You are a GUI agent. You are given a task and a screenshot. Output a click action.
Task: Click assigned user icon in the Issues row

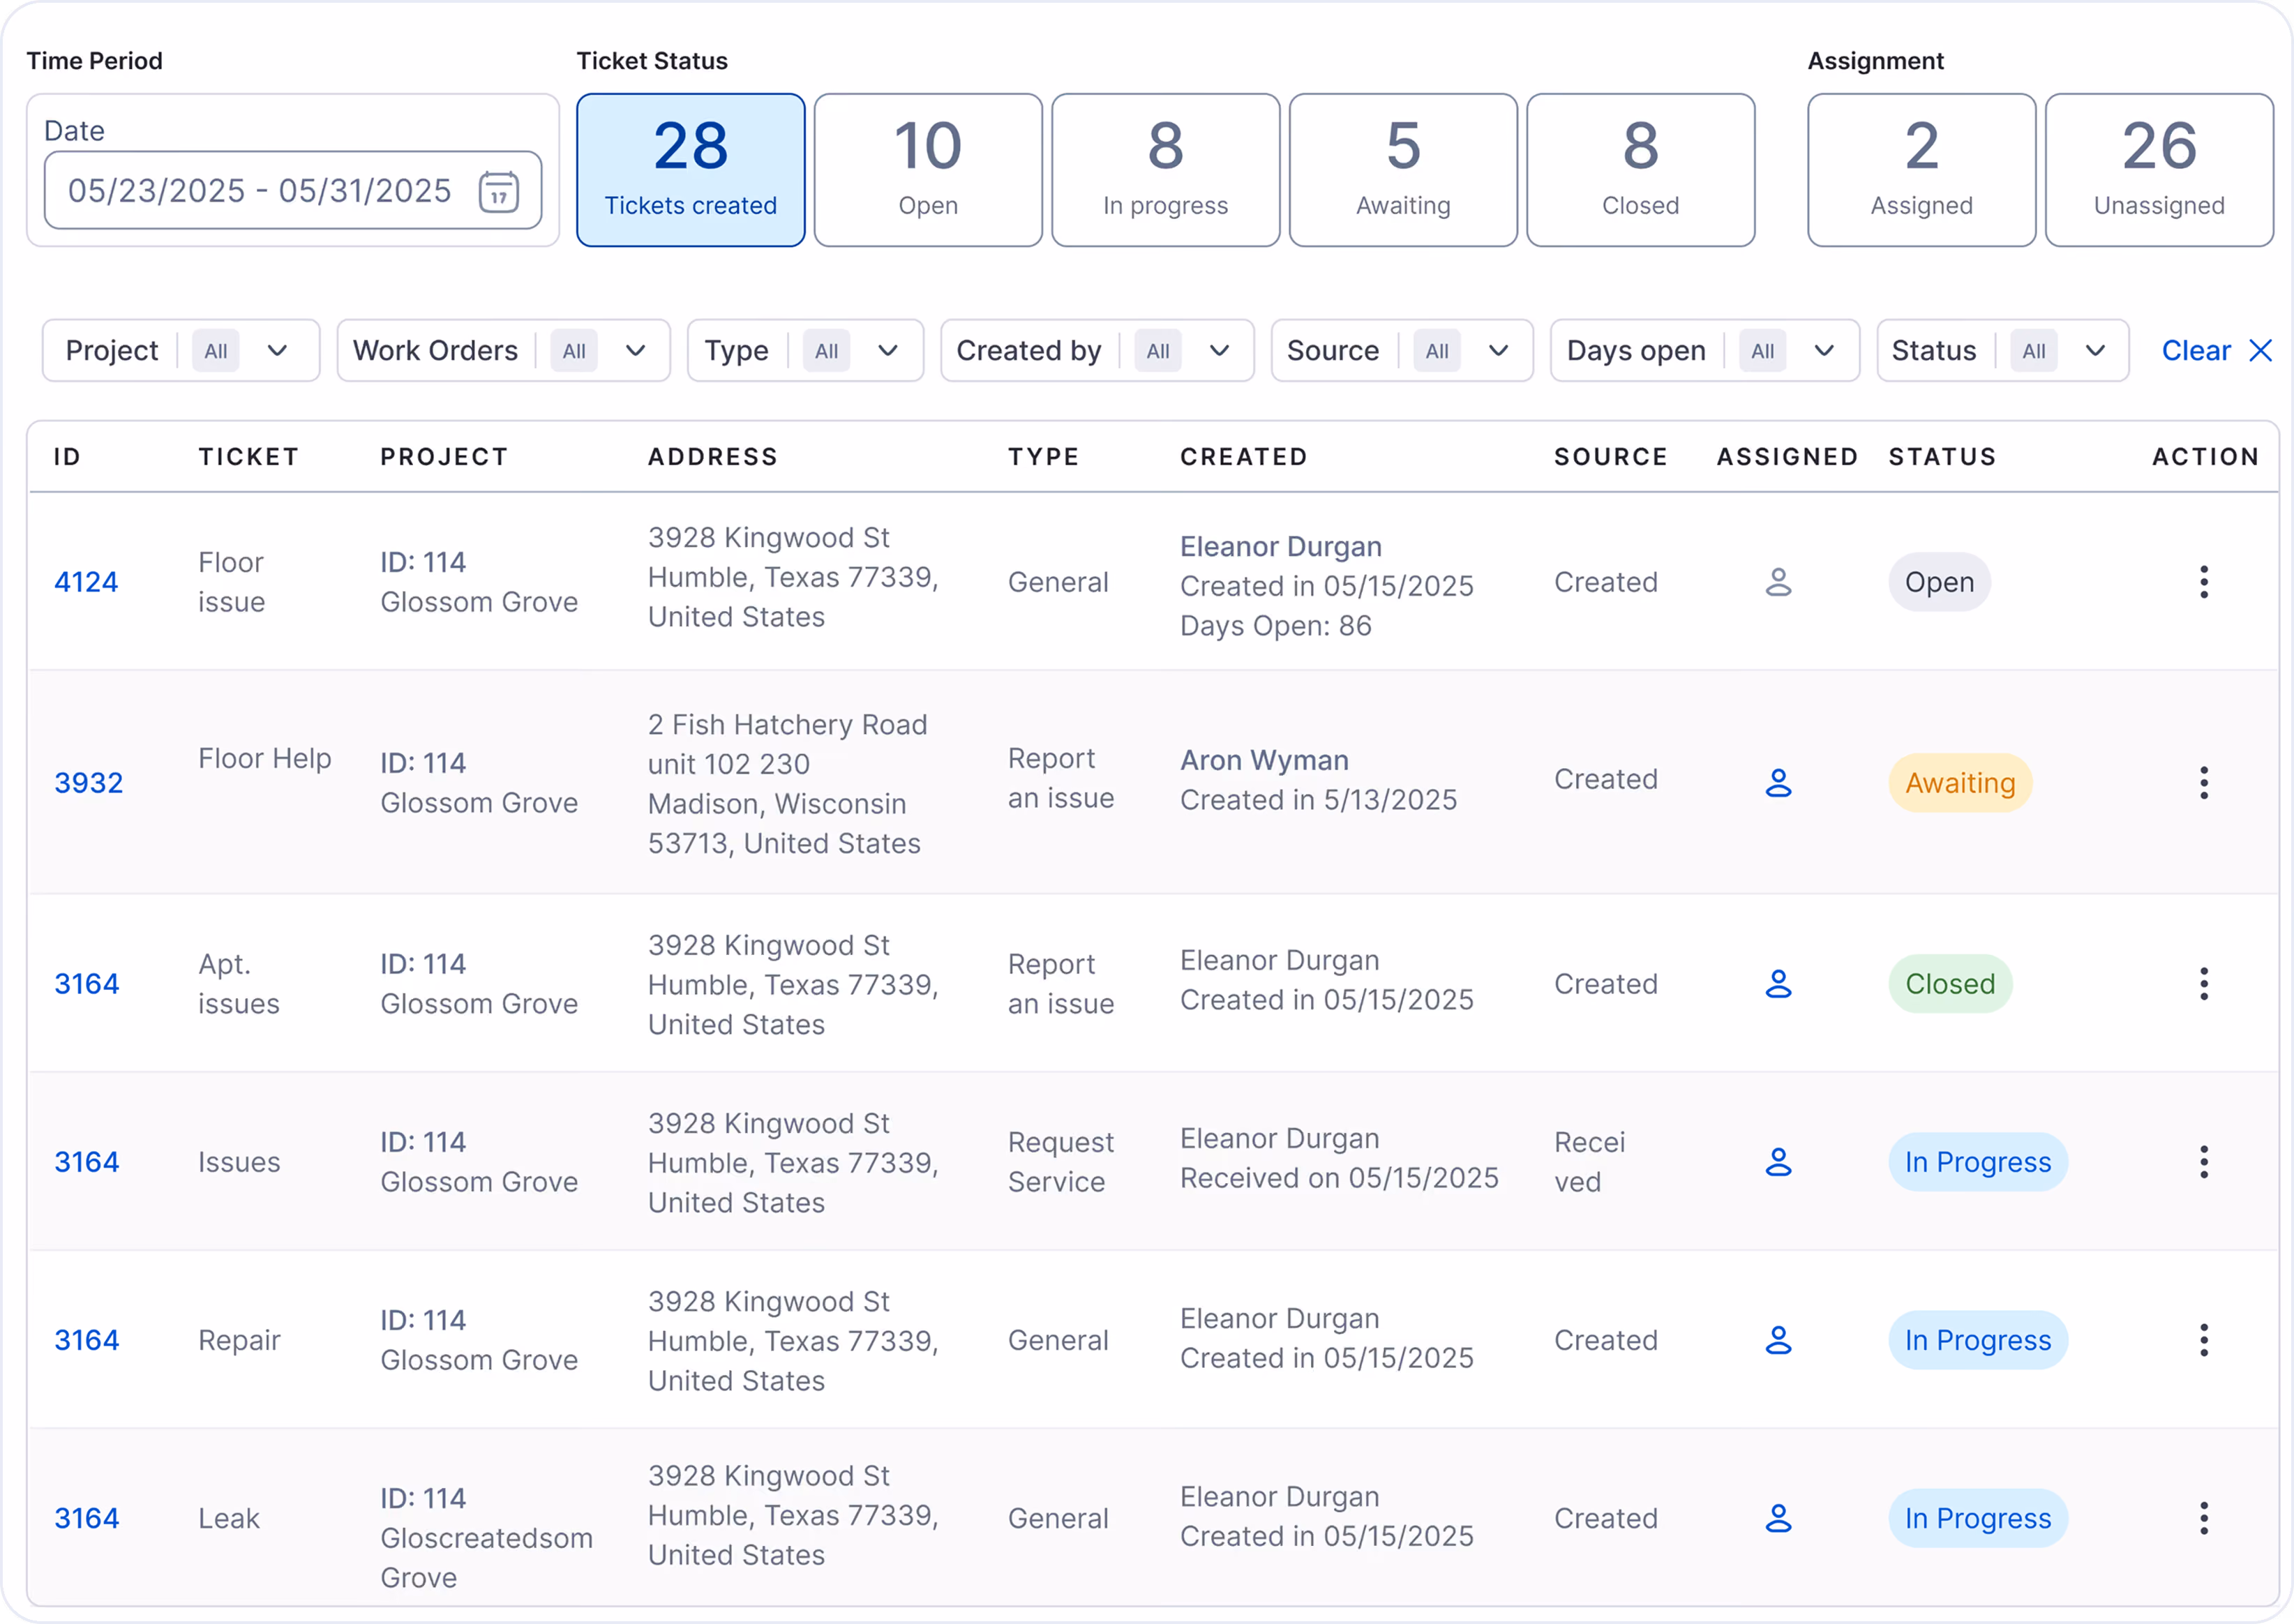pos(1778,1162)
